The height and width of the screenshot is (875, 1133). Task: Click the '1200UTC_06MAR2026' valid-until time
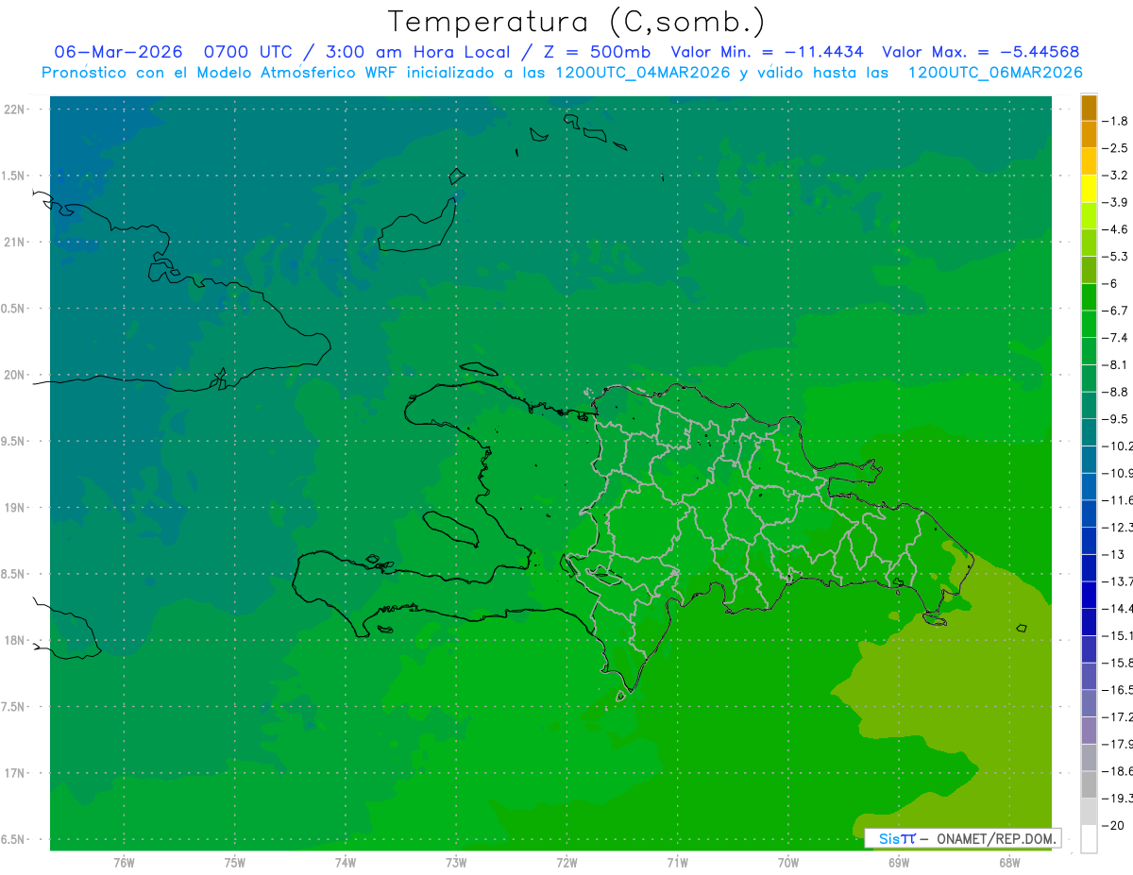pyautogui.click(x=994, y=73)
